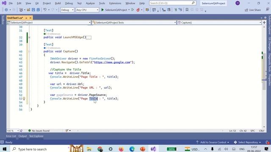Click the split editor plus icon beside Capture() dropdown
Screen dimensions: 271x152
[264, 22]
